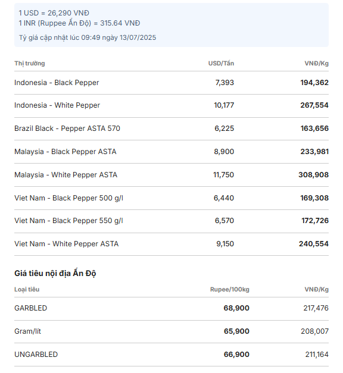The height and width of the screenshot is (373, 343).
Task: Click the Rupee/100kg column header
Action: tap(230, 290)
